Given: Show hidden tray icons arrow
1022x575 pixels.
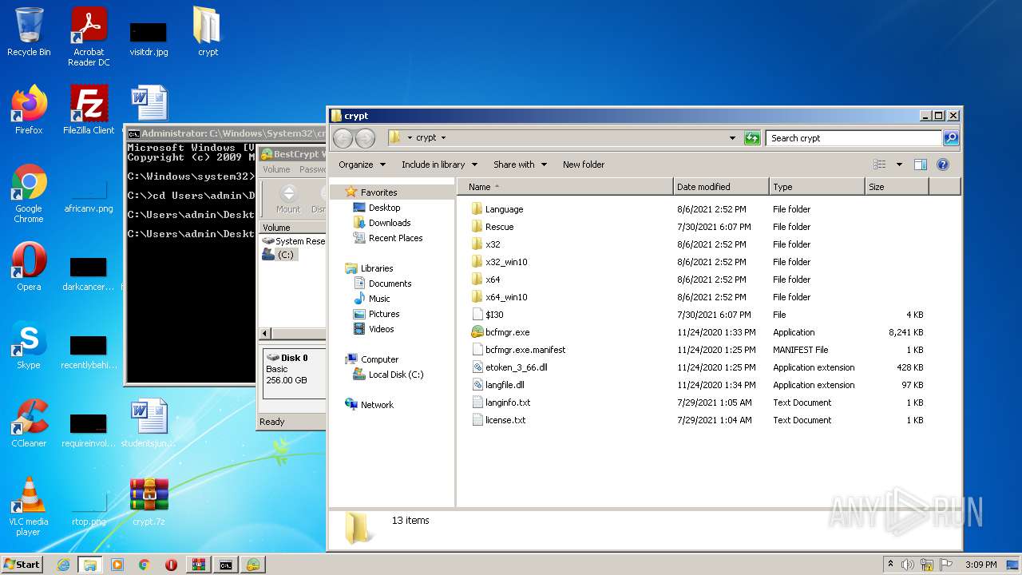Looking at the screenshot, I should [890, 564].
